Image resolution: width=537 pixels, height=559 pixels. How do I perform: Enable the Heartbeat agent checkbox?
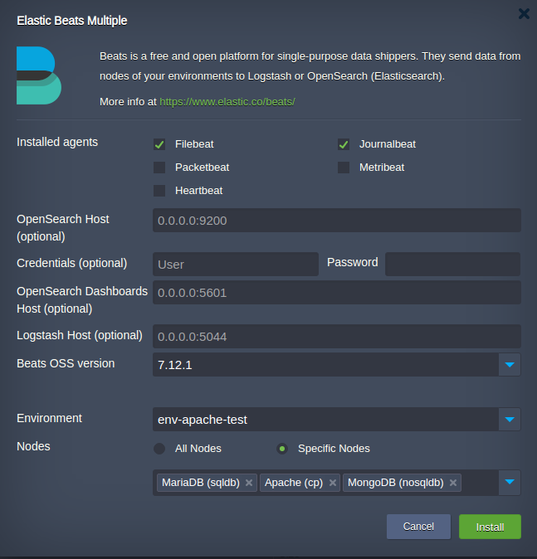coord(159,191)
